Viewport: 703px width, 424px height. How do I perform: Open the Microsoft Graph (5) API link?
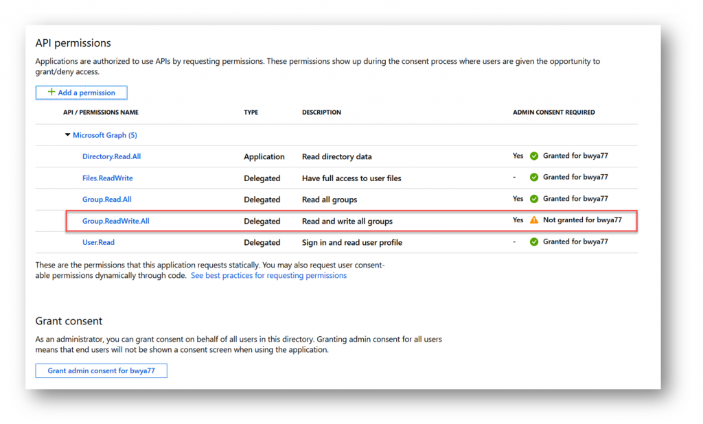pyautogui.click(x=105, y=135)
